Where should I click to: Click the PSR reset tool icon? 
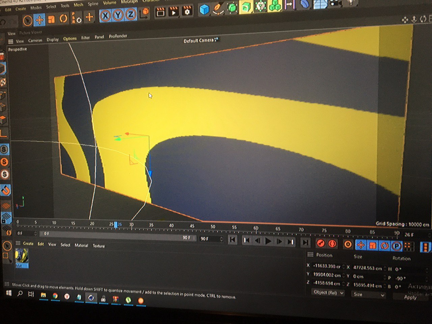(76, 18)
